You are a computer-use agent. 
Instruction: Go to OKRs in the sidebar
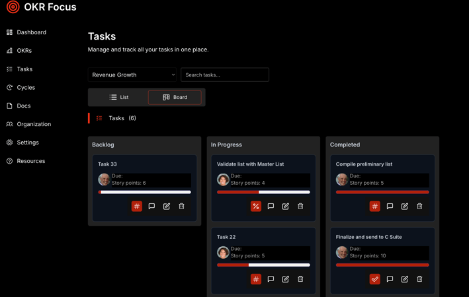19,50
